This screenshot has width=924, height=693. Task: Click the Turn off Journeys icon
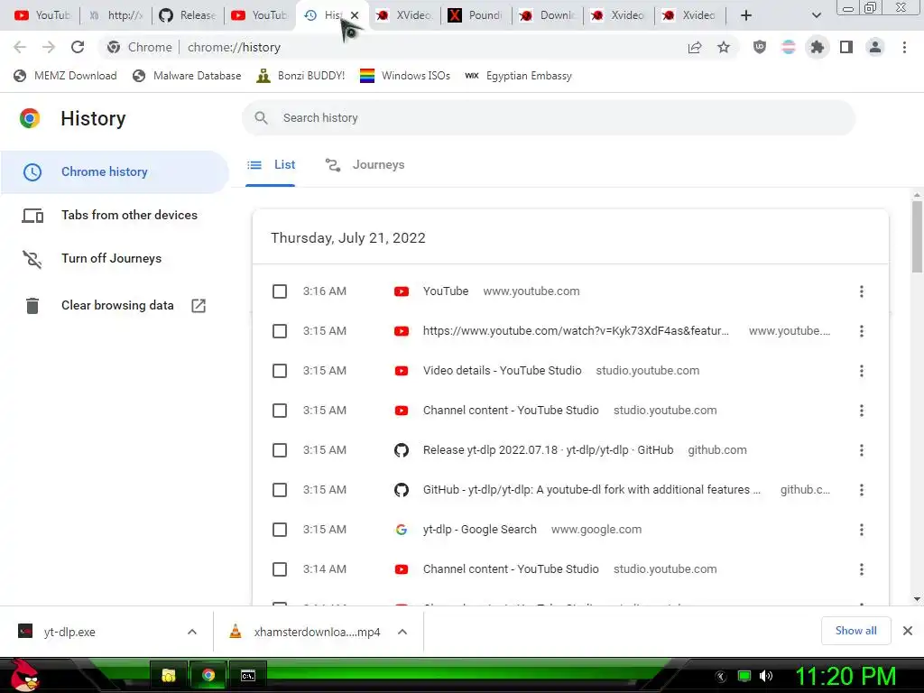pos(32,259)
